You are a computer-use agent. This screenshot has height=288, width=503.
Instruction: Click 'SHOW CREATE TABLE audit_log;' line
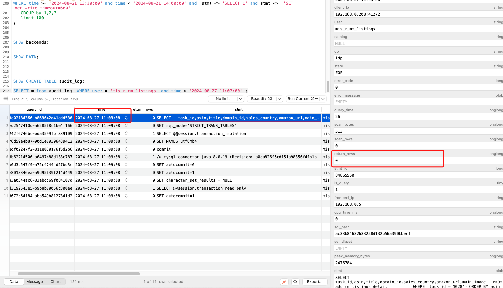[49, 81]
